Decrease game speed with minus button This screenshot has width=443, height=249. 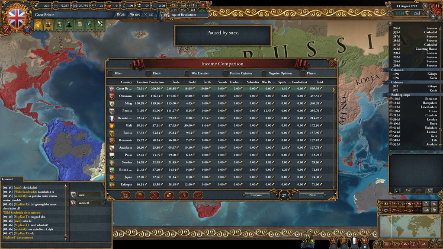[x=429, y=13]
